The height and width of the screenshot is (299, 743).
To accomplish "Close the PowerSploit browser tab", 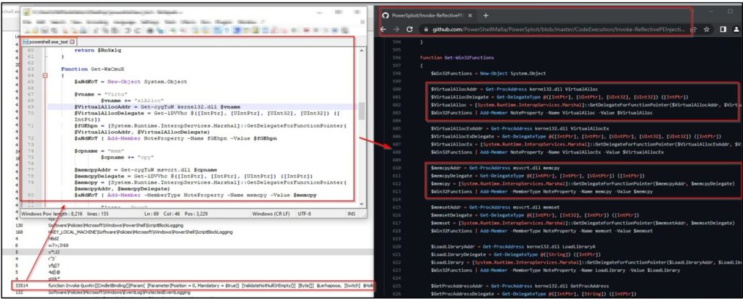I will 470,16.
